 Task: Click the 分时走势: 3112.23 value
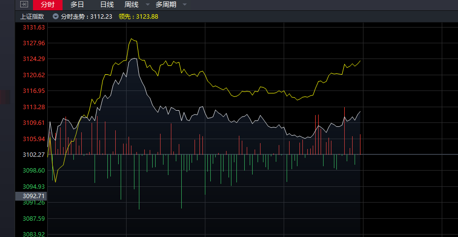click(87, 17)
